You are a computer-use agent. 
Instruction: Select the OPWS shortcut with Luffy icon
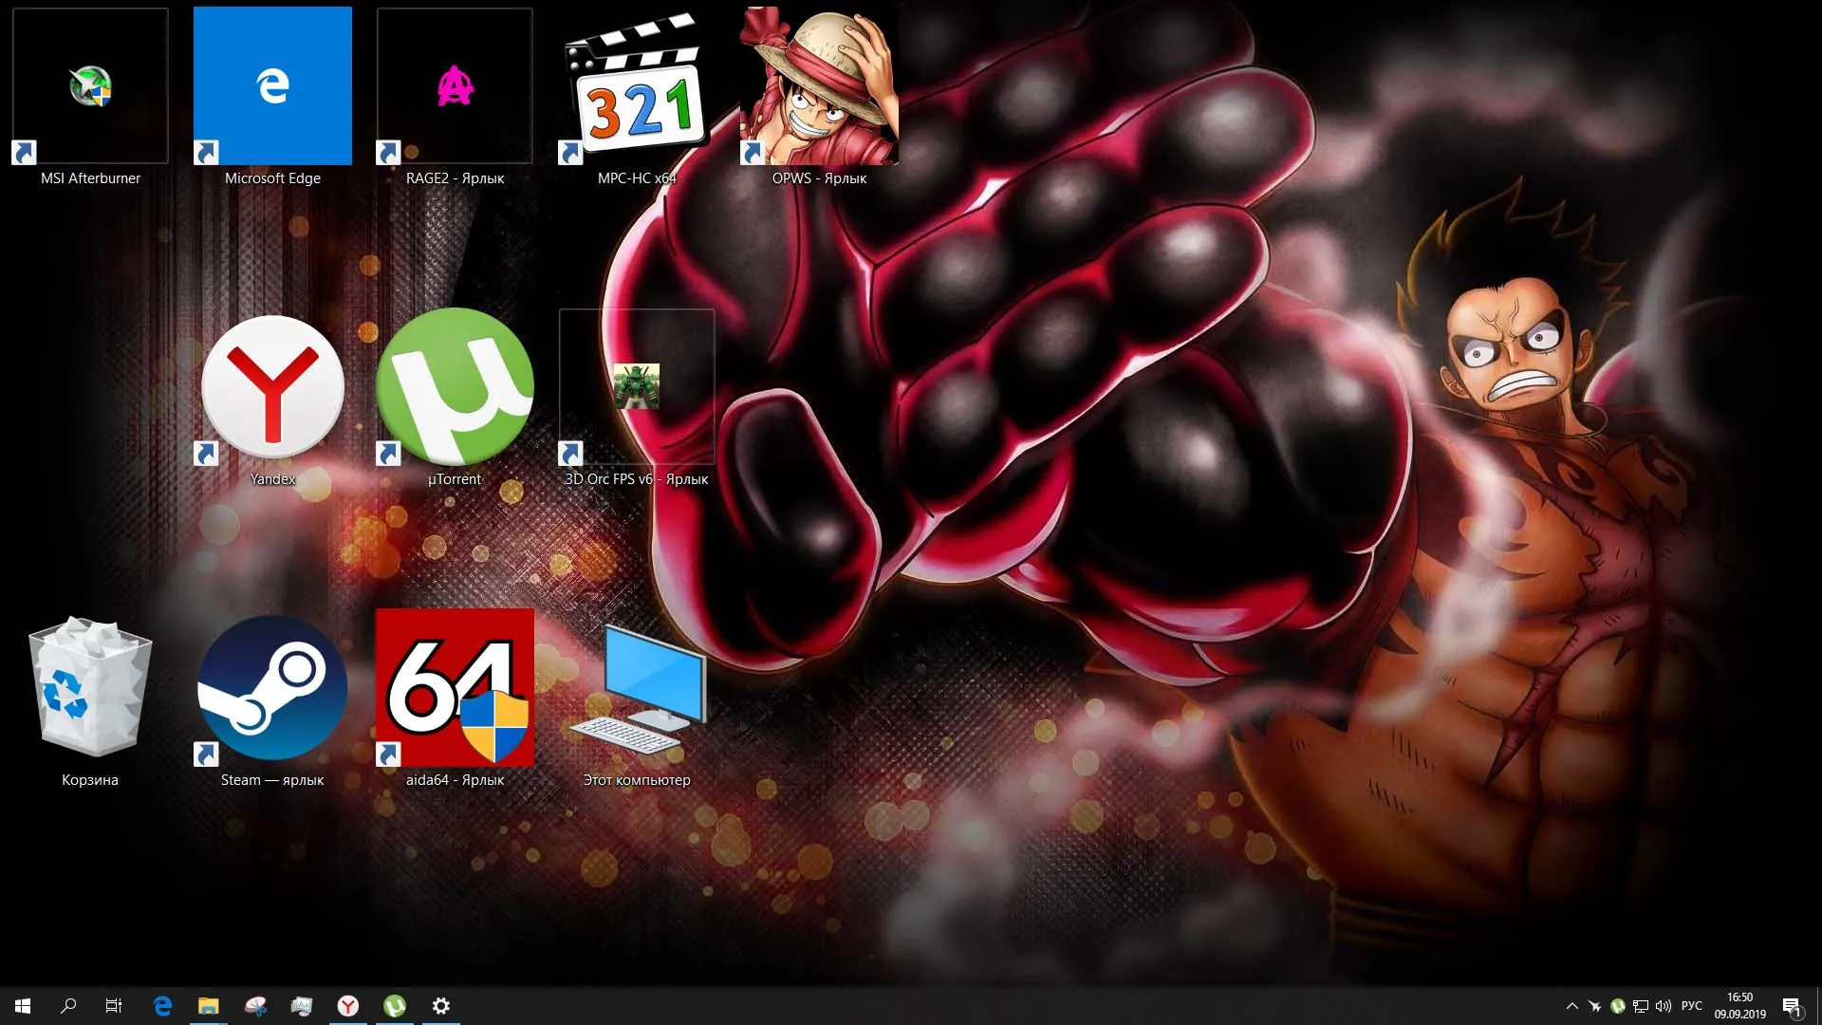point(819,95)
